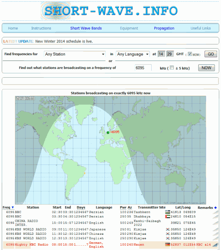Click the signal bars icon for Mighty KBC Radio
Screen dimensions: 221x250
215,245
